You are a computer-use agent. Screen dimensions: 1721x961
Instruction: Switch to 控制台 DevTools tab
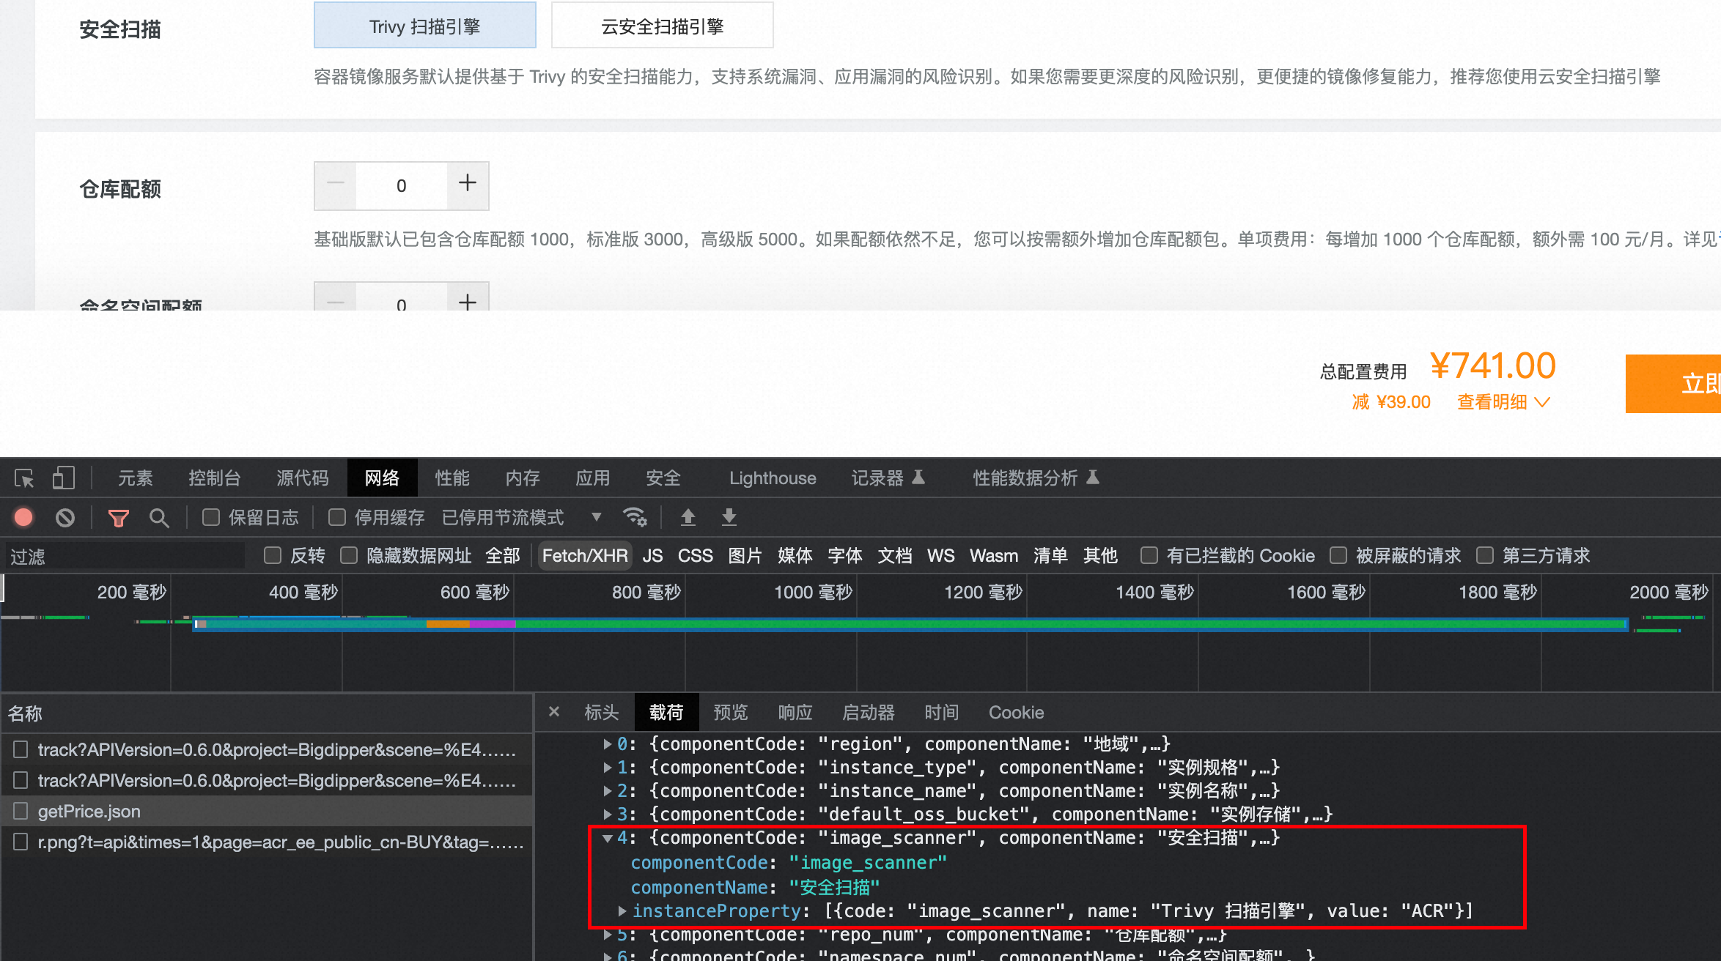(215, 478)
